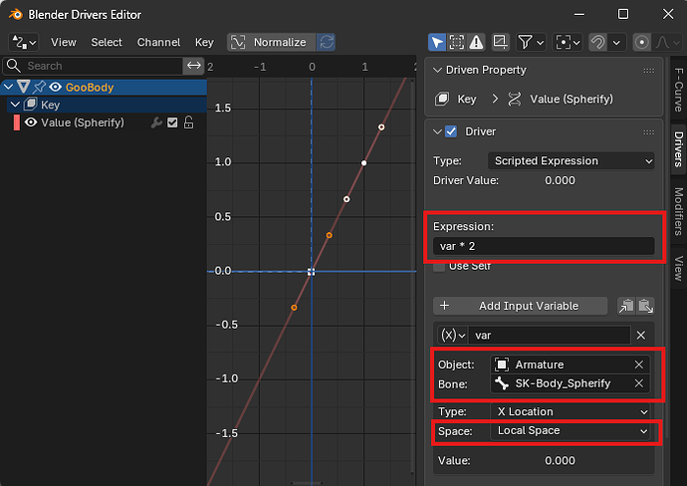Click the Blender logo in title bar
The height and width of the screenshot is (486, 687).
(x=15, y=14)
